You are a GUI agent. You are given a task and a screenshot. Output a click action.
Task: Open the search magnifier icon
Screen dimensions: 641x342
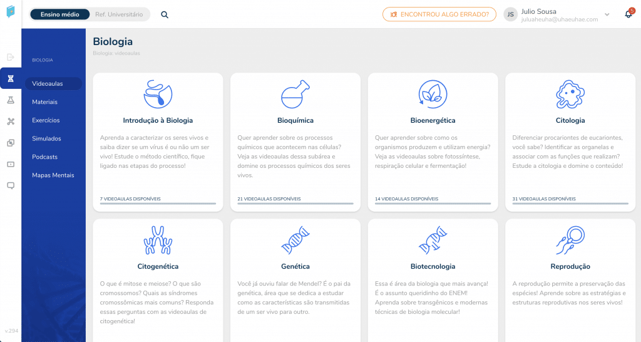tap(165, 15)
